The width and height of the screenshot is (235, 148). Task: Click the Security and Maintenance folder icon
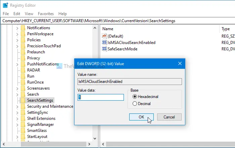(23, 106)
